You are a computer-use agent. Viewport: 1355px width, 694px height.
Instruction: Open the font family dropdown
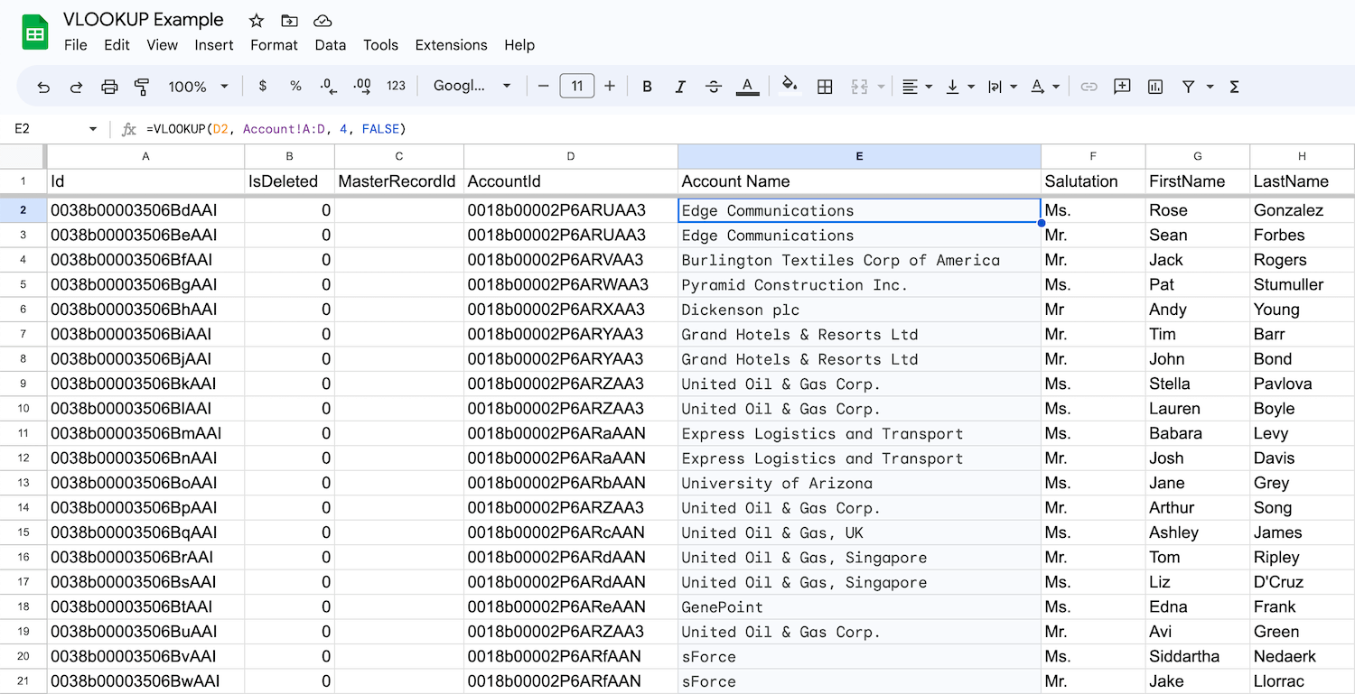coord(472,87)
